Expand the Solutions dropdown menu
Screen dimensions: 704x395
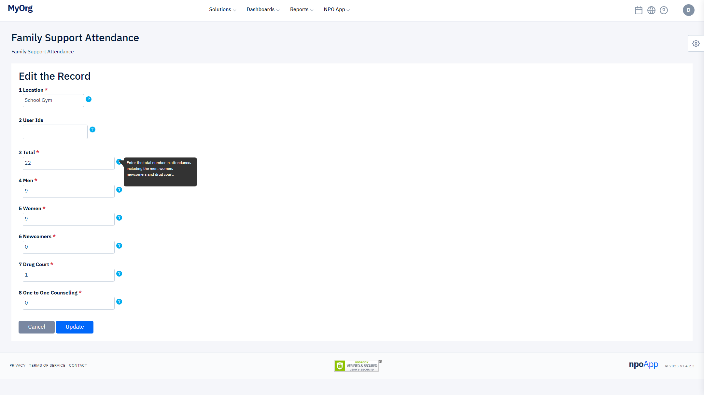pos(222,9)
